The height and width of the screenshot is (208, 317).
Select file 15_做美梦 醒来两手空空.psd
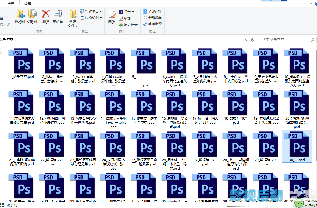tap(144, 107)
